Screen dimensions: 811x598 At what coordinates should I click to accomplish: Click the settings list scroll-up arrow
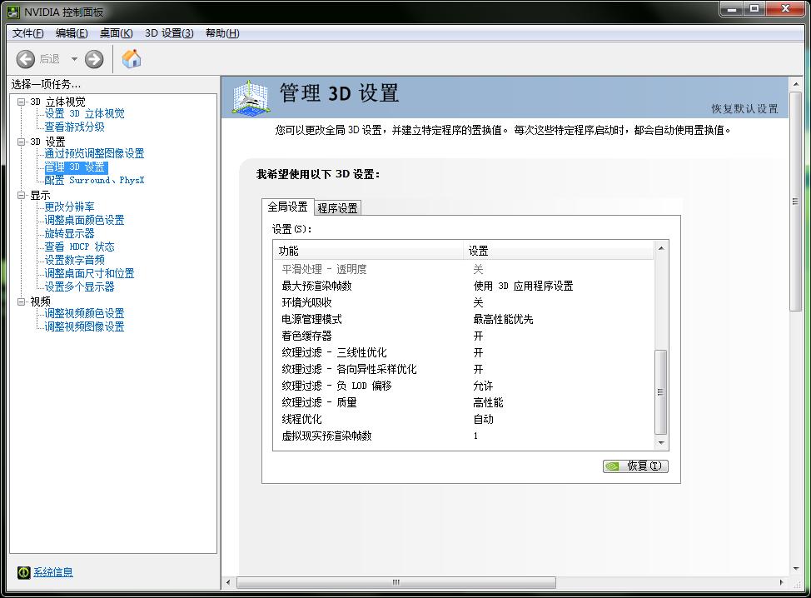coord(661,249)
